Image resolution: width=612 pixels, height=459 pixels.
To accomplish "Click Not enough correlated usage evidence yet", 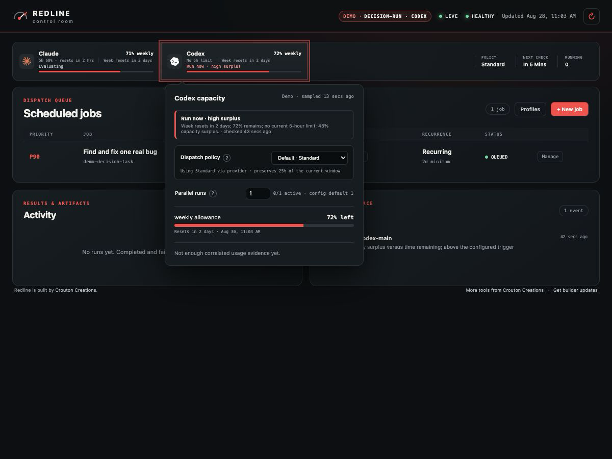I will [x=227, y=253].
